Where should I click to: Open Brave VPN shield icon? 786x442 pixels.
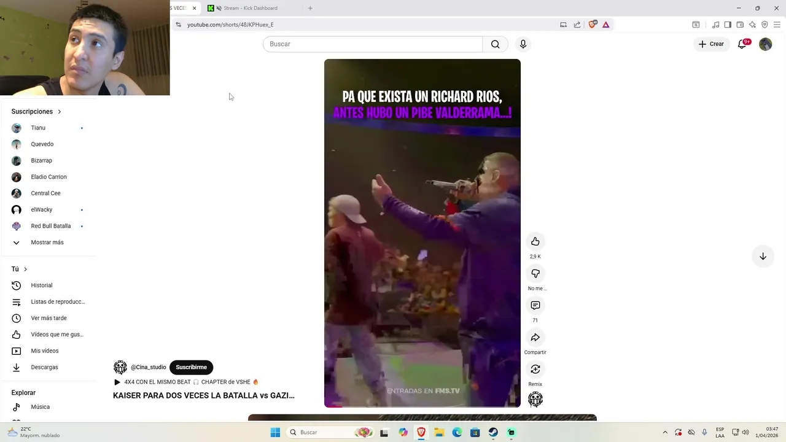coord(765,25)
